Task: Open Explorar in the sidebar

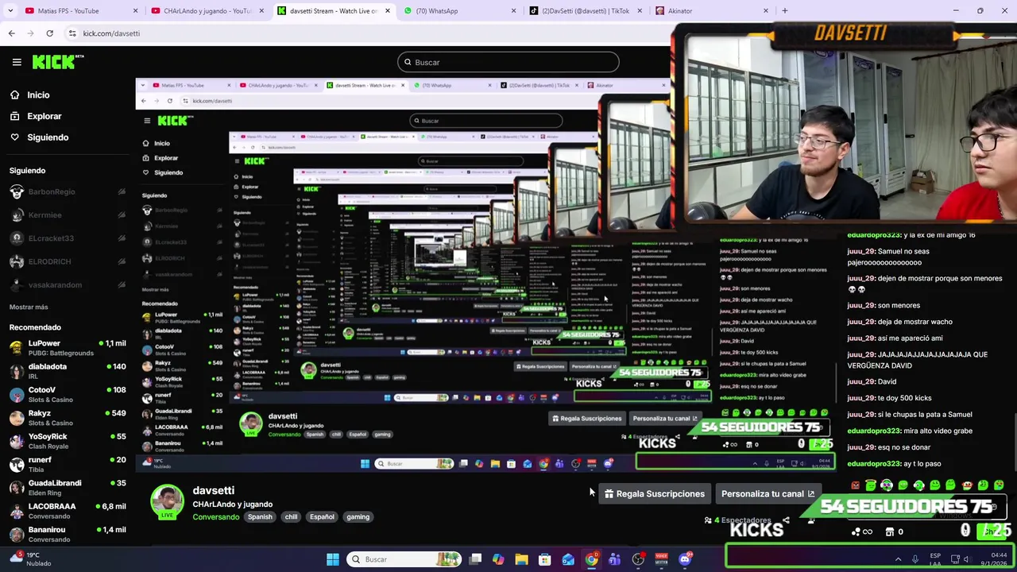Action: click(x=36, y=116)
